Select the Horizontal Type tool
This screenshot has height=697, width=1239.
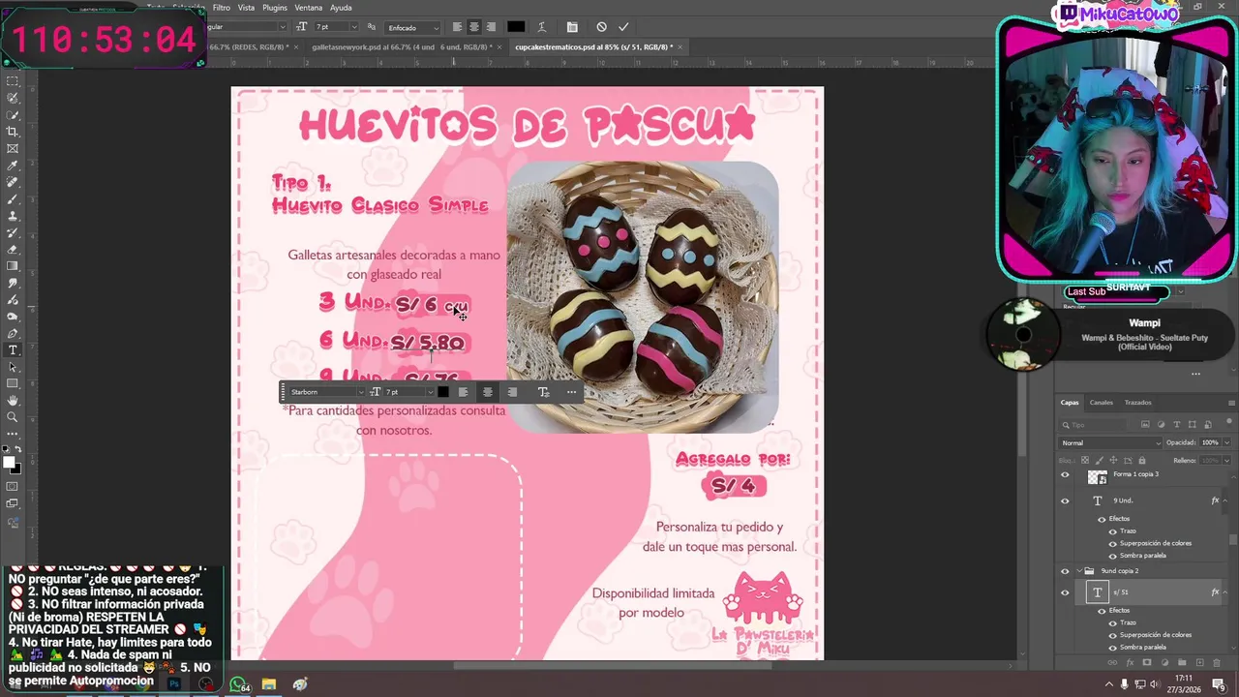pos(13,349)
